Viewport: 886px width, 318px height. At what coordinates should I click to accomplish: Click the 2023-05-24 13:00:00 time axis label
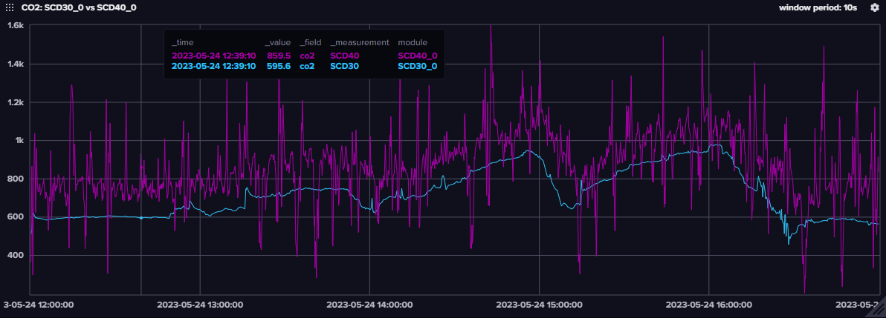pyautogui.click(x=200, y=304)
